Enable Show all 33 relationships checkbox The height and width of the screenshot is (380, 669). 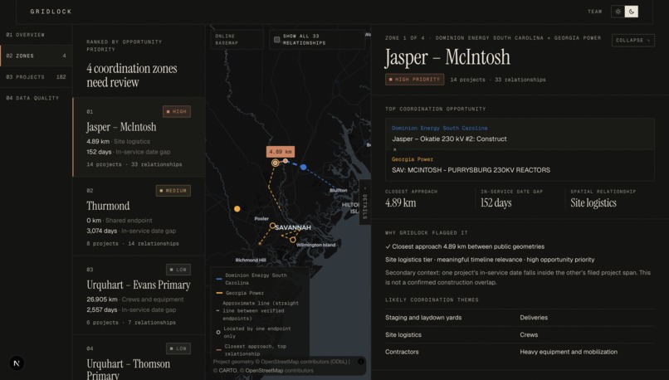pyautogui.click(x=277, y=40)
